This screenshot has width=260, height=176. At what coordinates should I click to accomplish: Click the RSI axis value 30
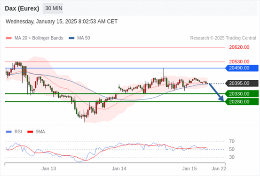(232, 157)
